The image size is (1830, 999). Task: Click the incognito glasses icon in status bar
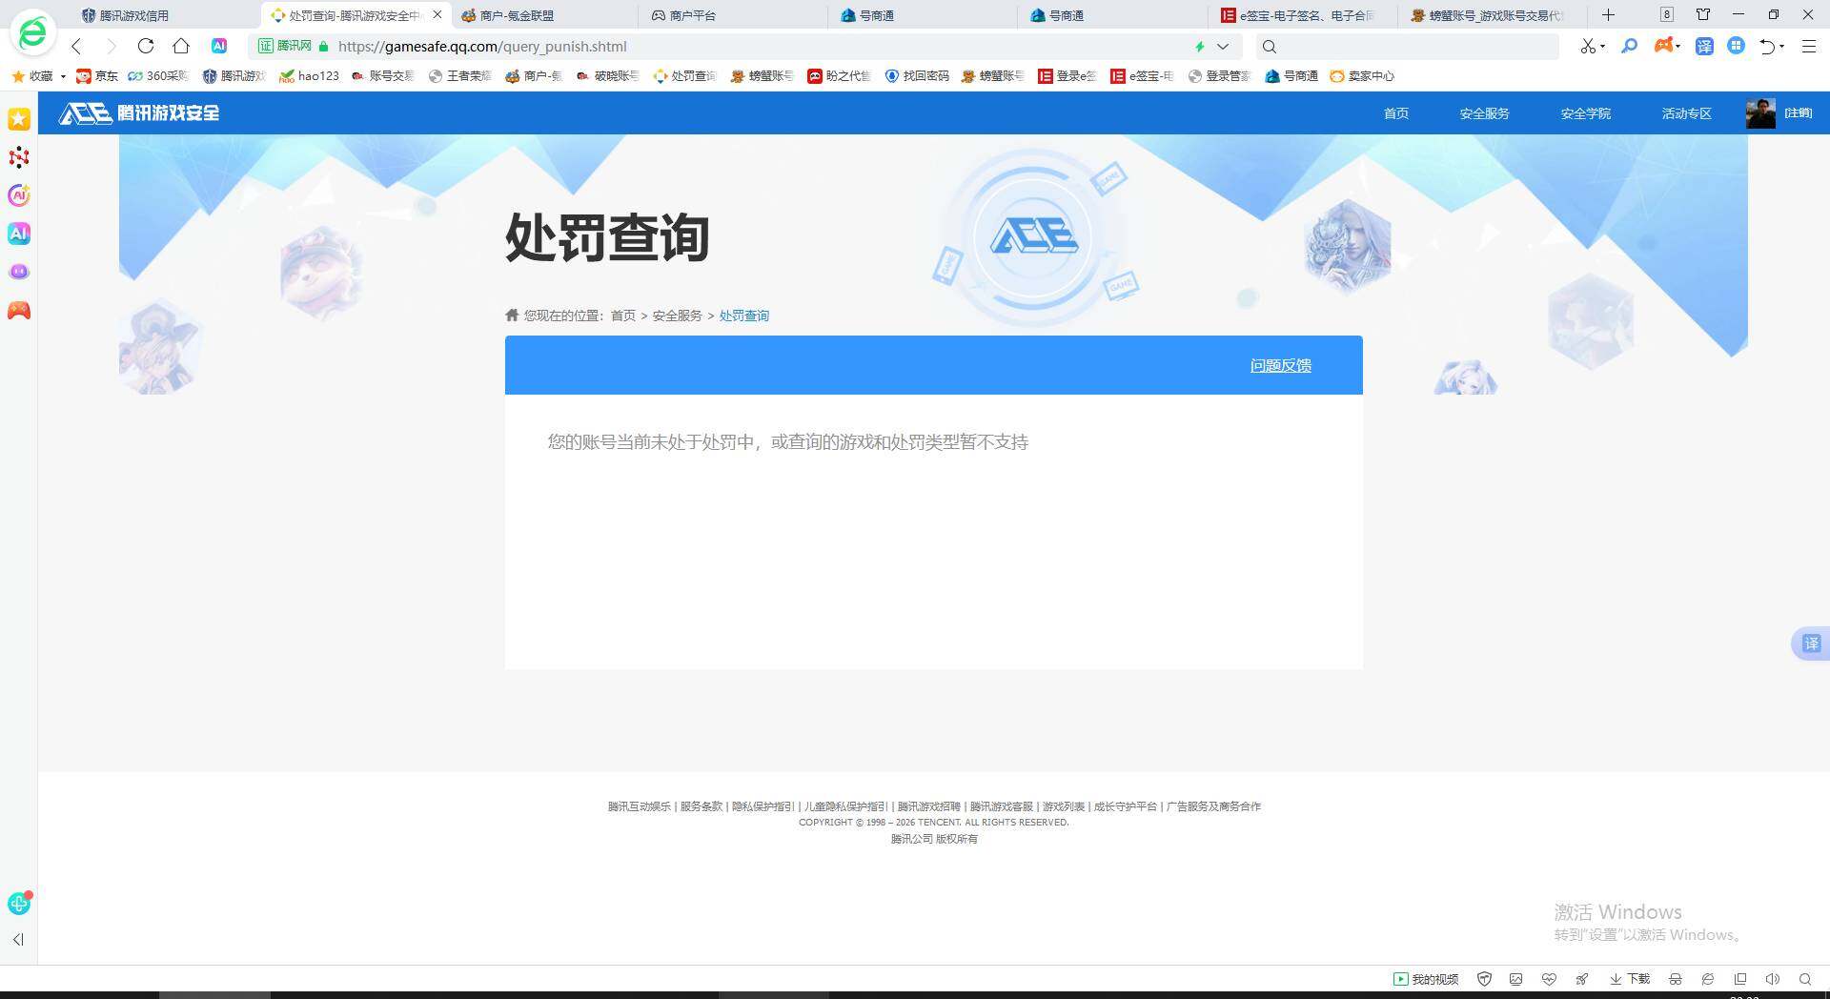pyautogui.click(x=1675, y=979)
